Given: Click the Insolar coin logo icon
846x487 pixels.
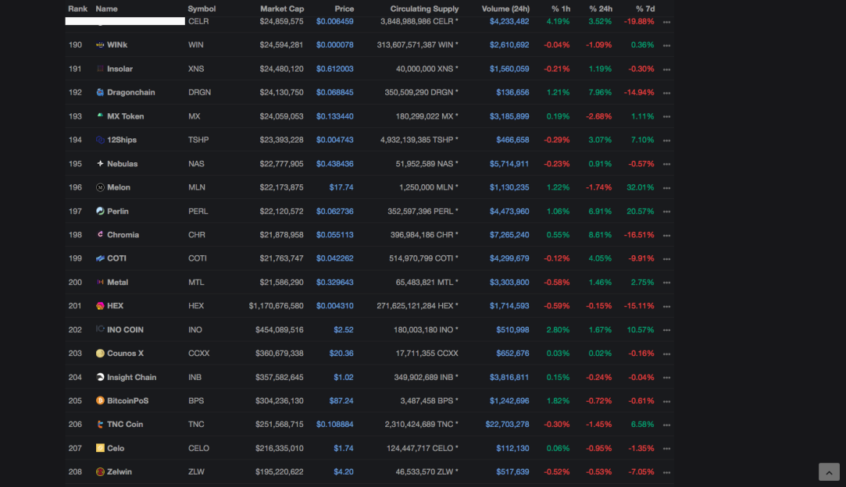Looking at the screenshot, I should click(100, 69).
